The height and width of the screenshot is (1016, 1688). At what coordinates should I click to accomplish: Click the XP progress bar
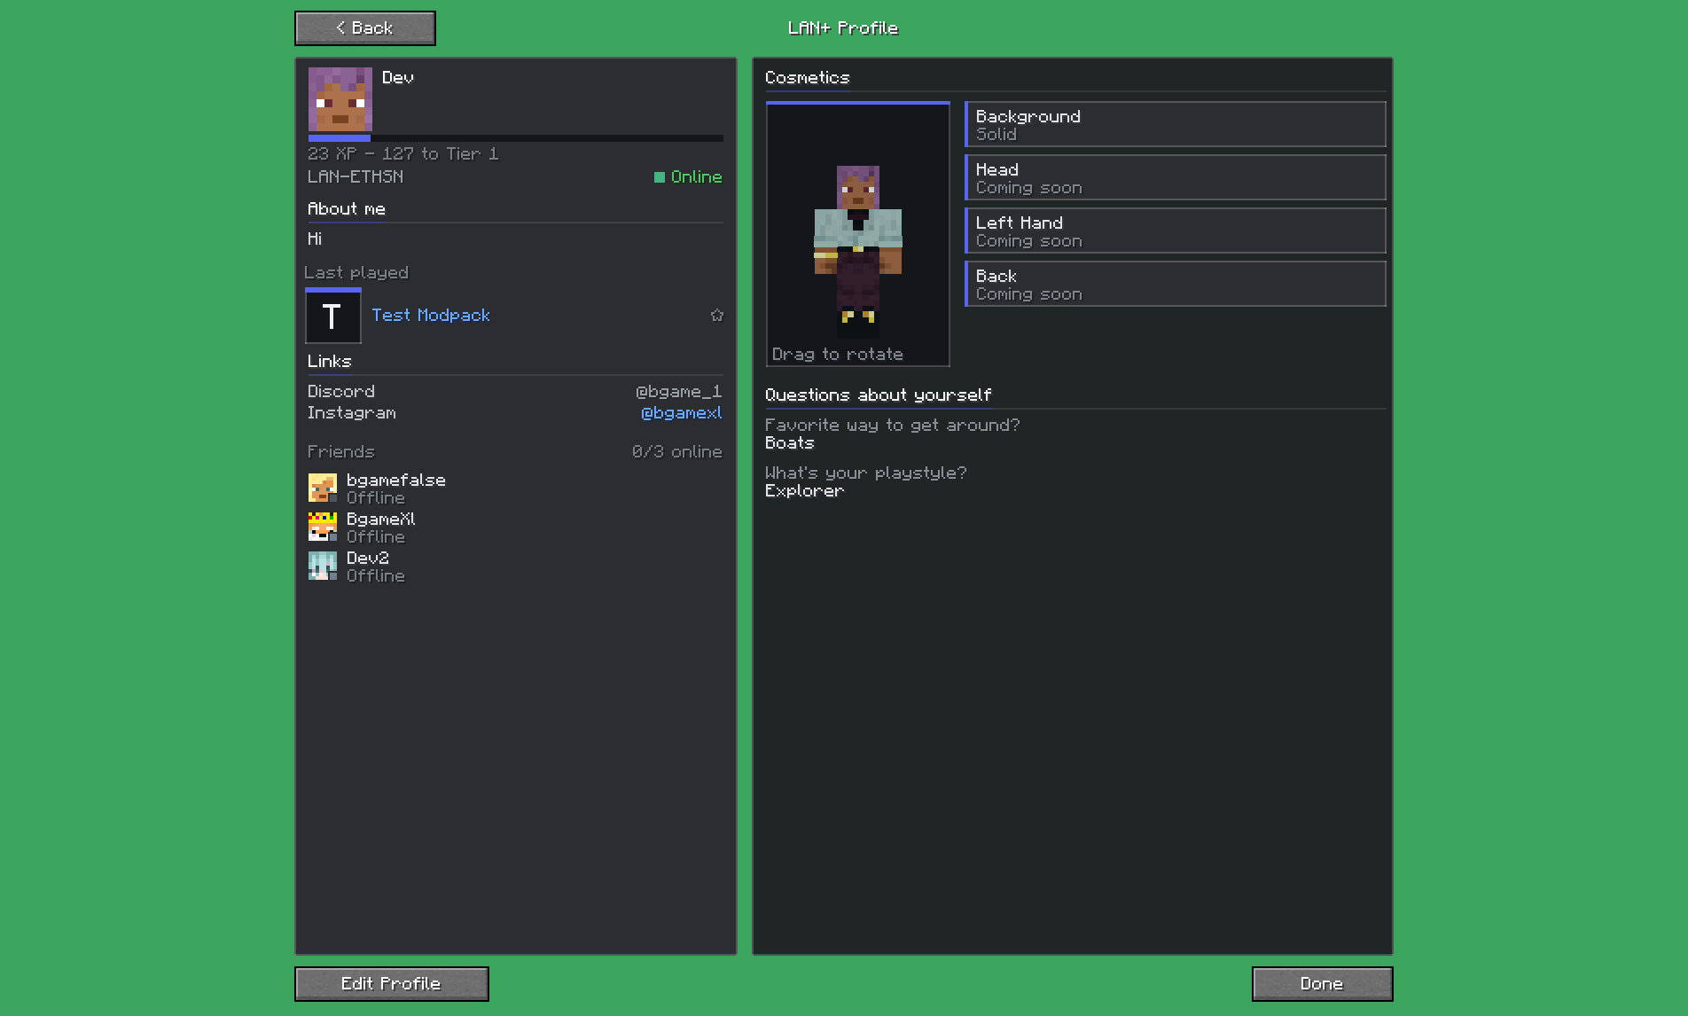516,138
